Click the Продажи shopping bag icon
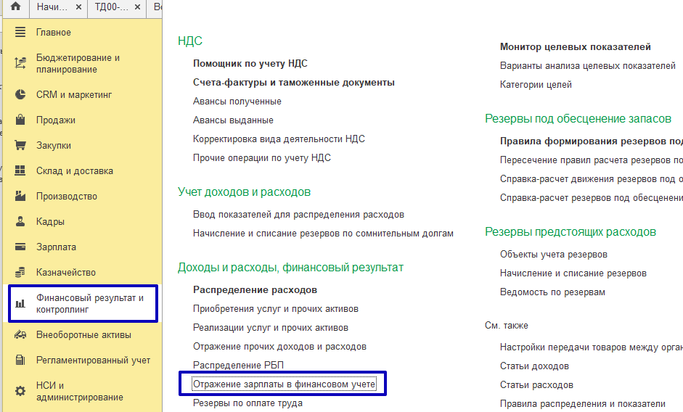Viewport: 683px width, 412px height. (x=20, y=120)
